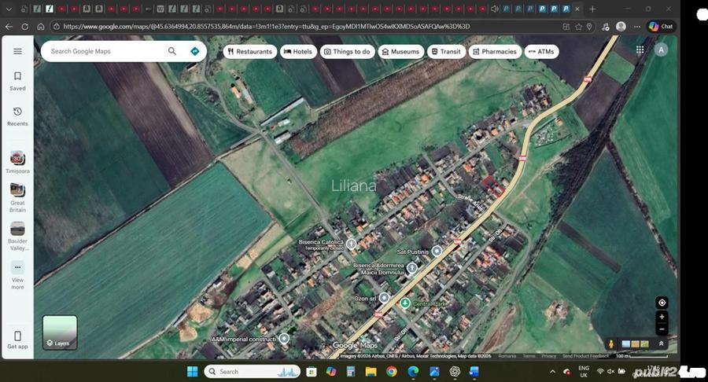Open Directions using the blue arrow icon

coord(194,51)
